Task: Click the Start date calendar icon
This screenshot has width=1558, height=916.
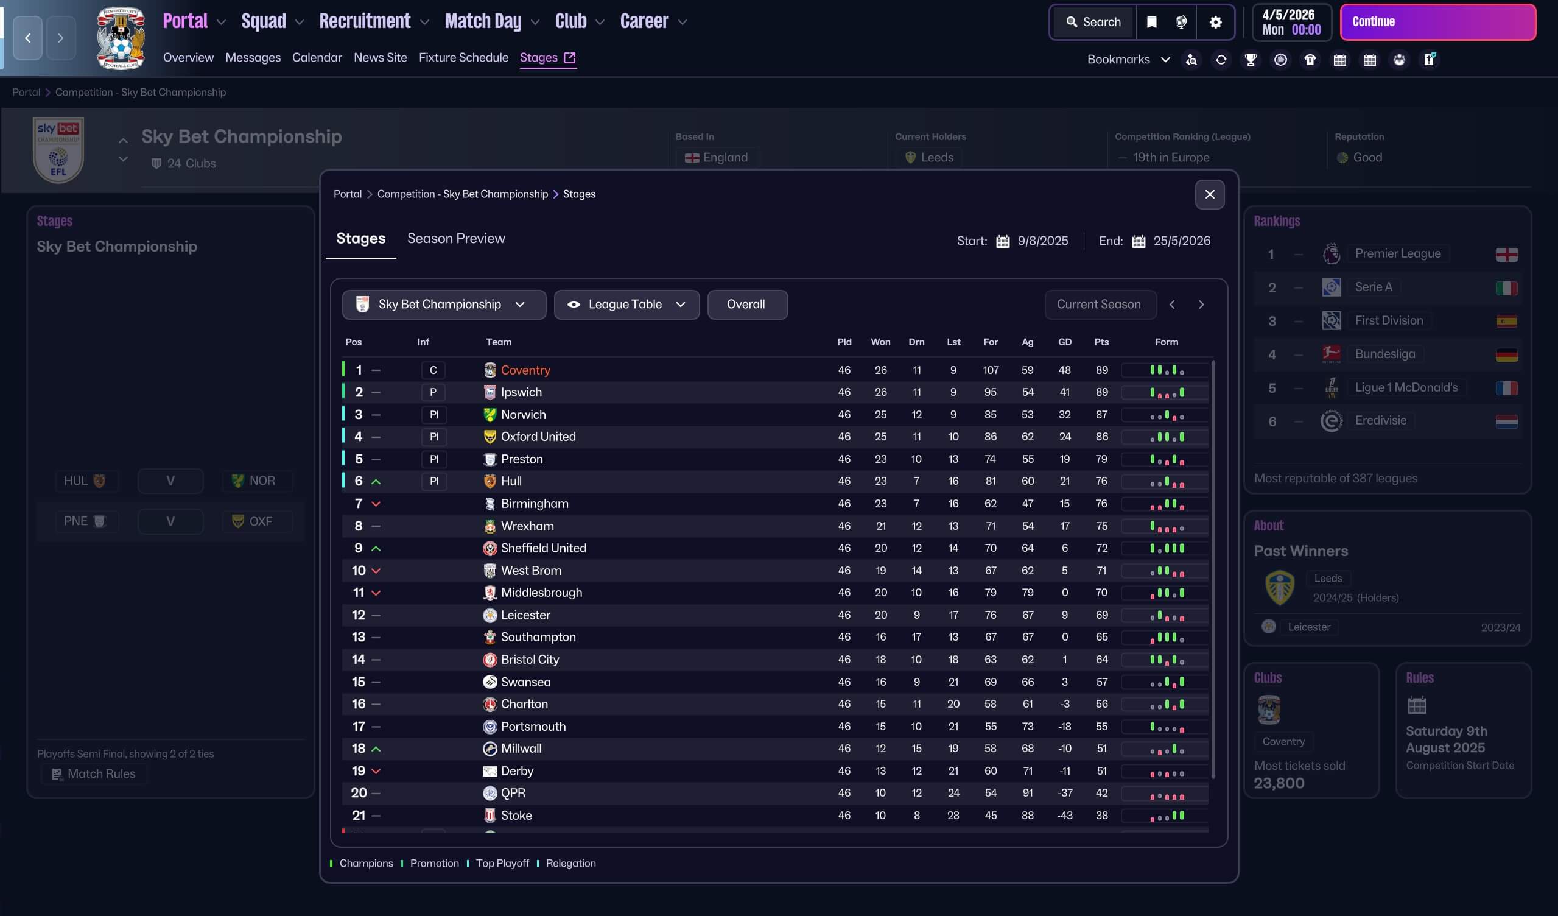Action: click(x=1002, y=241)
